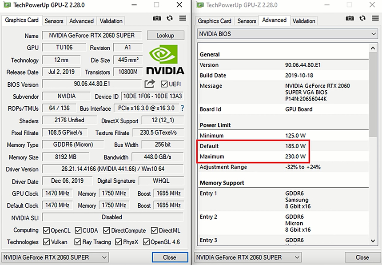The width and height of the screenshot is (382, 265).
Task: Switch to the Validation tab in right window
Action: point(304,21)
